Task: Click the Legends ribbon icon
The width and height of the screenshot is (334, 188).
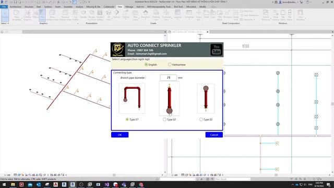Action: tap(177, 15)
